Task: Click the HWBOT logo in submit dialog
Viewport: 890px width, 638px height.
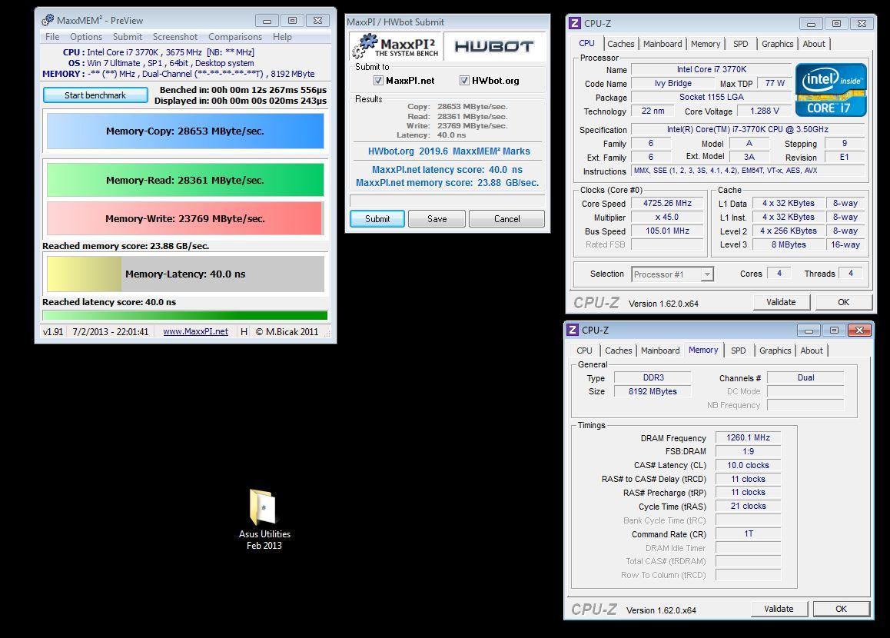Action: click(x=494, y=47)
